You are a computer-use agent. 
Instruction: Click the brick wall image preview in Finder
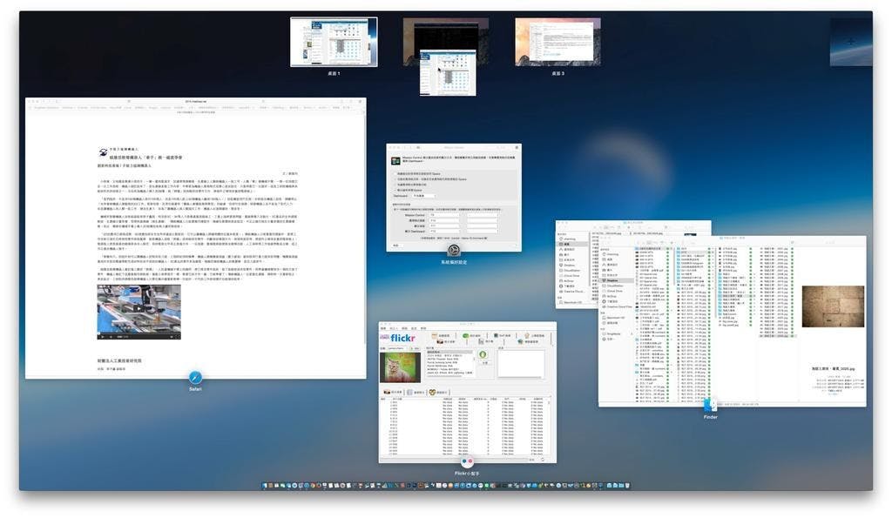832,306
